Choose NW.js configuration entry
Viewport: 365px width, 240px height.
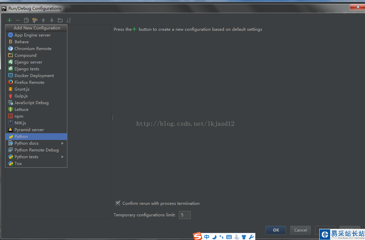(36, 123)
